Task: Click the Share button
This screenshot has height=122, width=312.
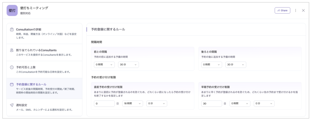Action: click(x=282, y=10)
